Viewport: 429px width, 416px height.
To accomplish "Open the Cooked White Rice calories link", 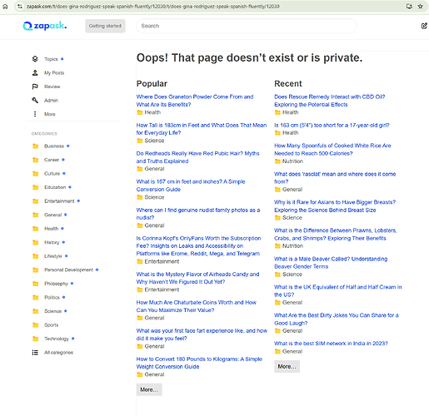I will click(332, 150).
